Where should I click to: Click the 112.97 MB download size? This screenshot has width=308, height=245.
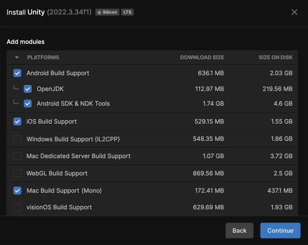(x=209, y=89)
